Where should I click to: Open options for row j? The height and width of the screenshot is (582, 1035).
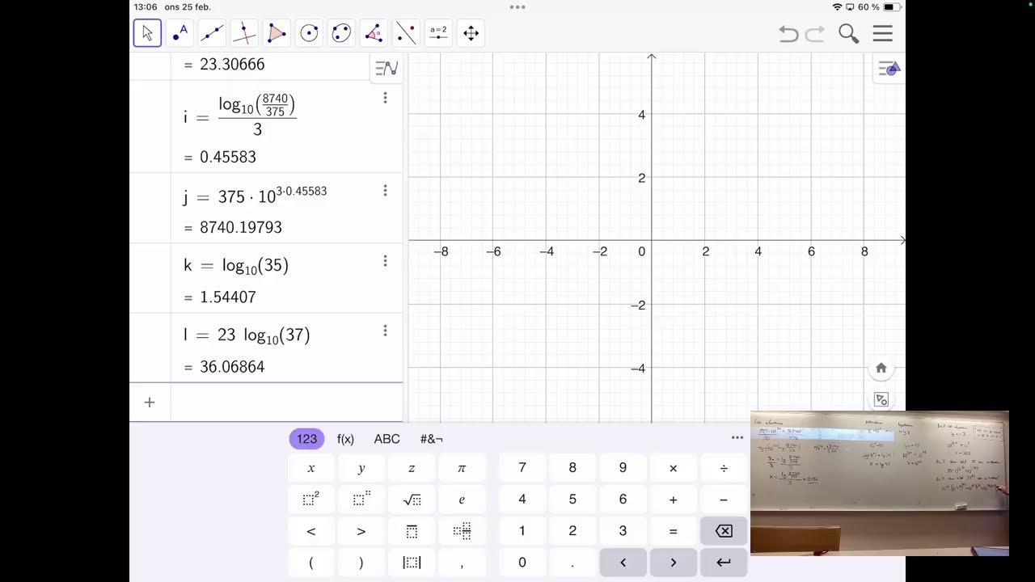pos(385,191)
